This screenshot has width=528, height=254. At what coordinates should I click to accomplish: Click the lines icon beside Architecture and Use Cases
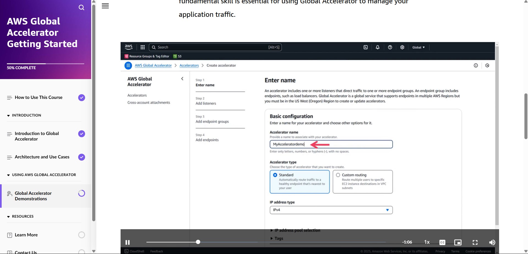click(x=10, y=157)
